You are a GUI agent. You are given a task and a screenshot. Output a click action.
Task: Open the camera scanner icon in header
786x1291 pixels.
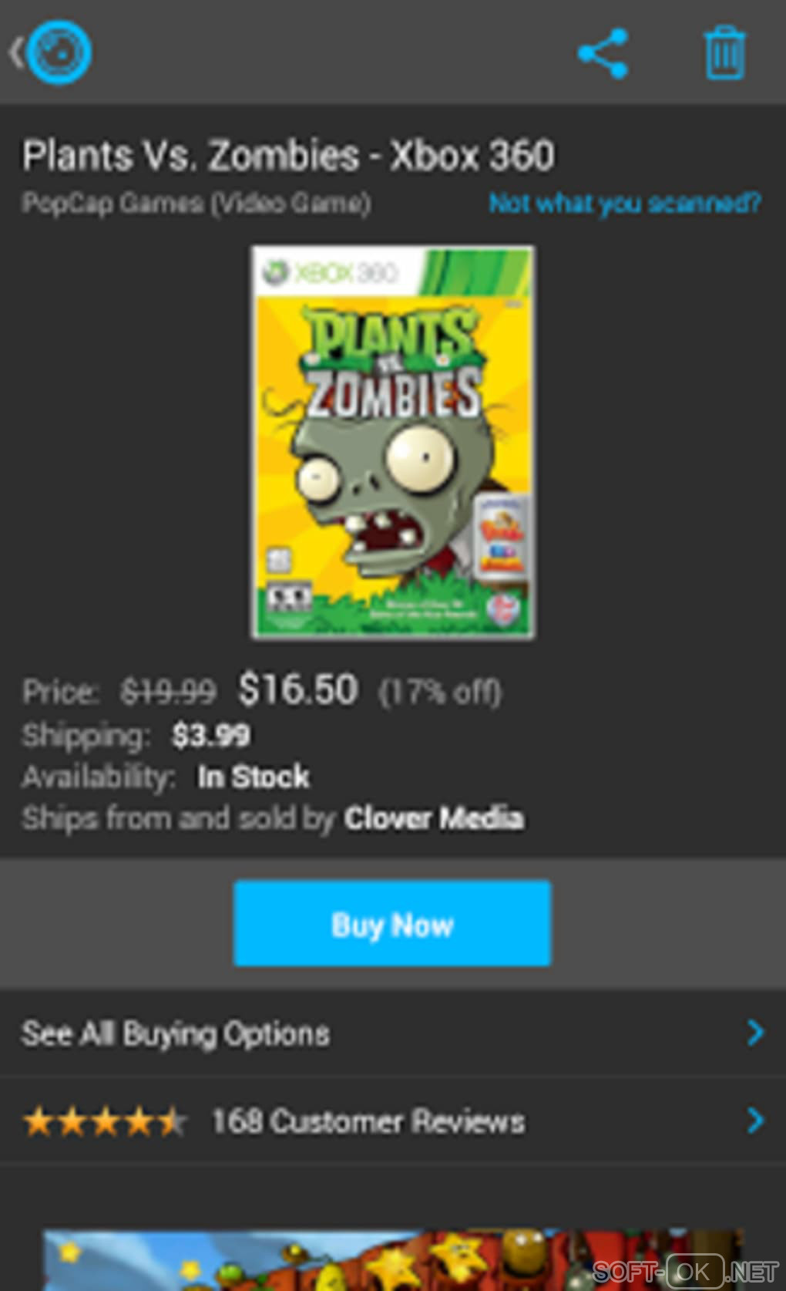pyautogui.click(x=60, y=53)
